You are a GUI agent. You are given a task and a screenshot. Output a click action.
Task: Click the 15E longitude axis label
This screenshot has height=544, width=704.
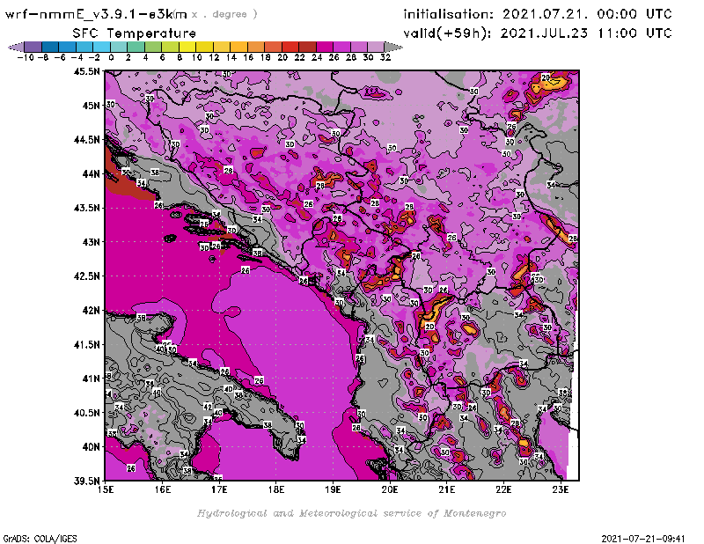click(x=106, y=489)
